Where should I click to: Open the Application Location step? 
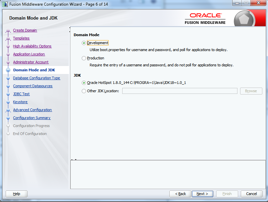29,54
